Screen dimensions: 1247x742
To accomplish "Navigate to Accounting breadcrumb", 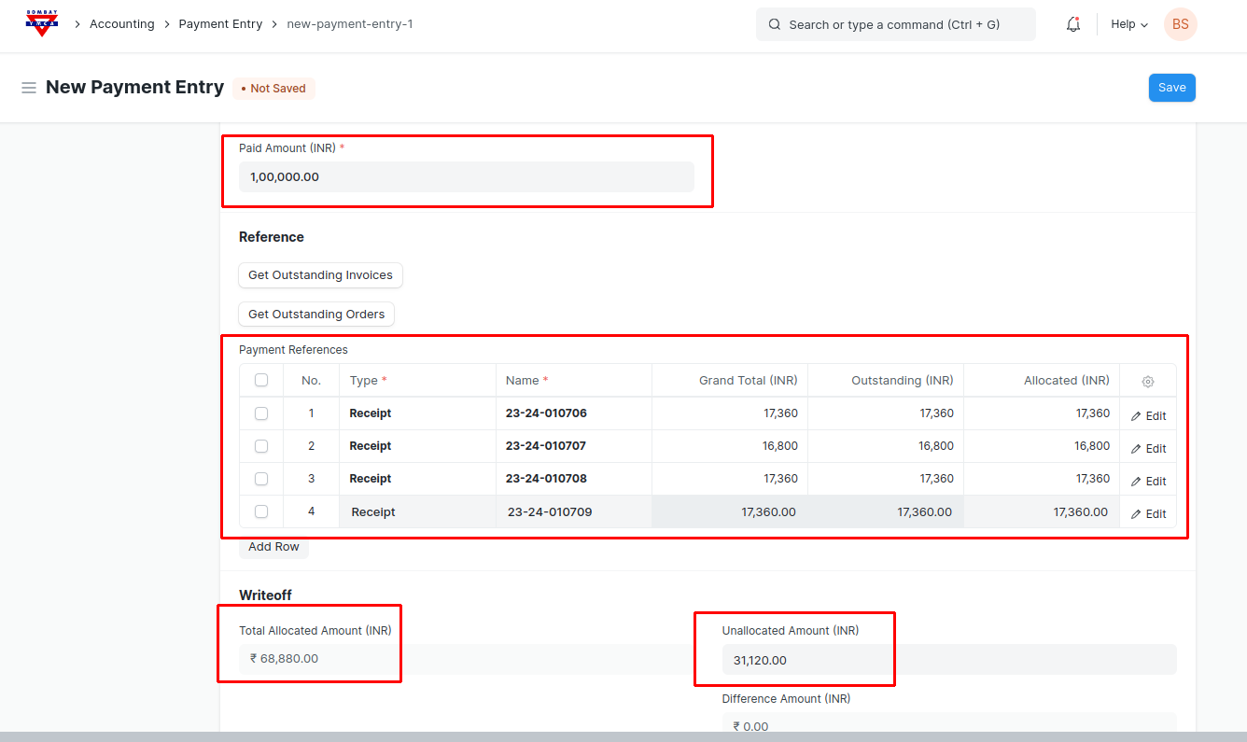I will coord(121,24).
